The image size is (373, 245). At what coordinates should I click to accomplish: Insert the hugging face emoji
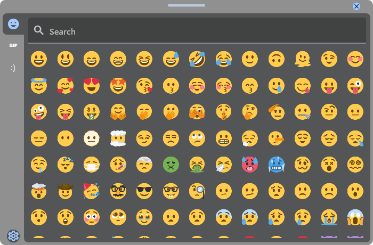pyautogui.click(x=118, y=112)
